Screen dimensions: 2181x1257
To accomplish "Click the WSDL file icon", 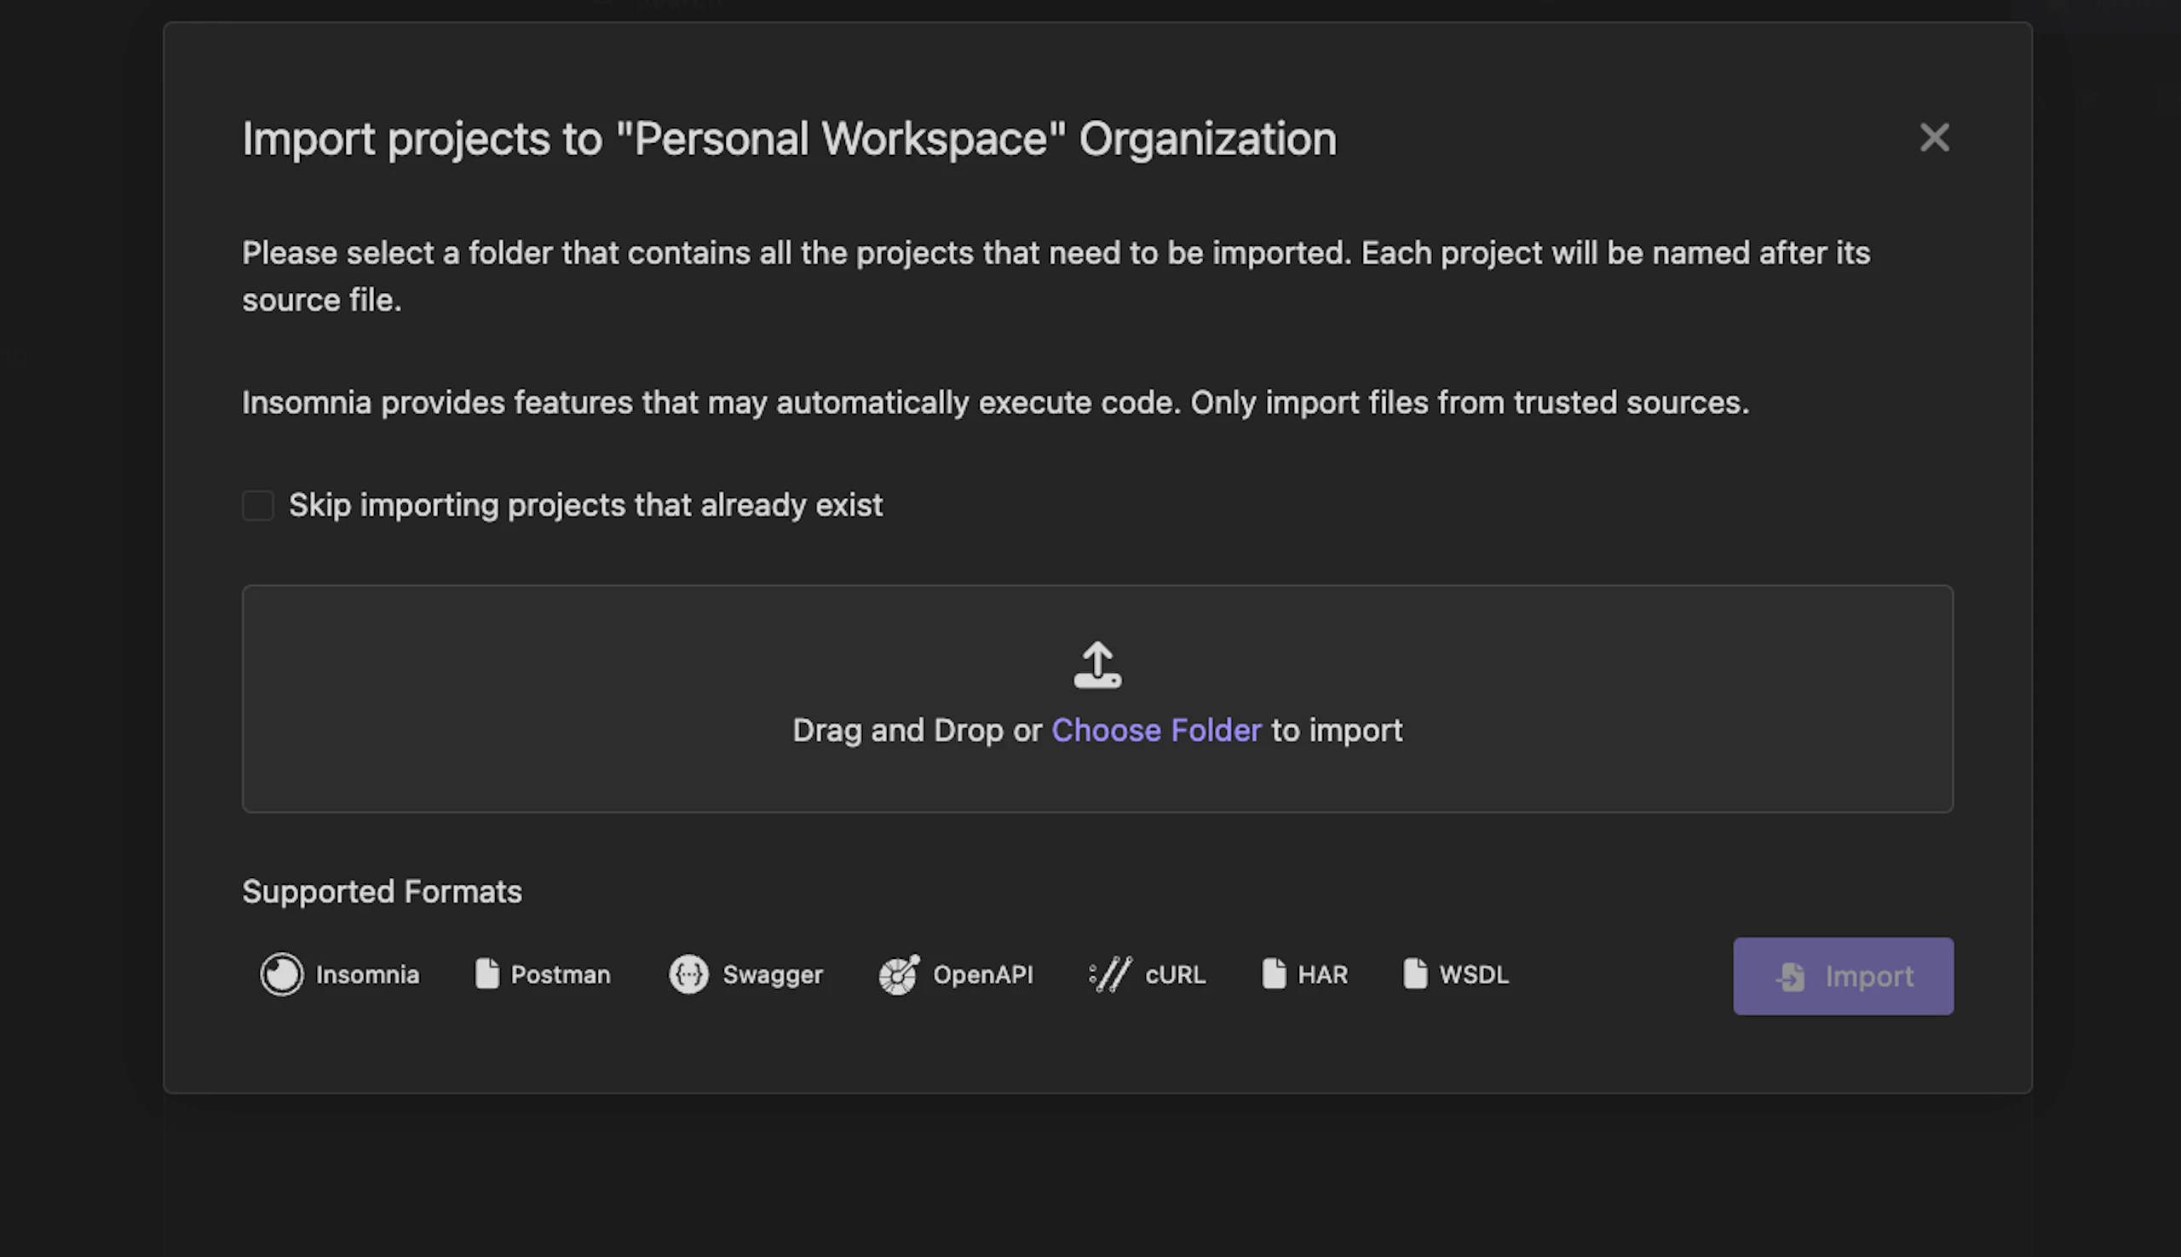I will 1415,973.
